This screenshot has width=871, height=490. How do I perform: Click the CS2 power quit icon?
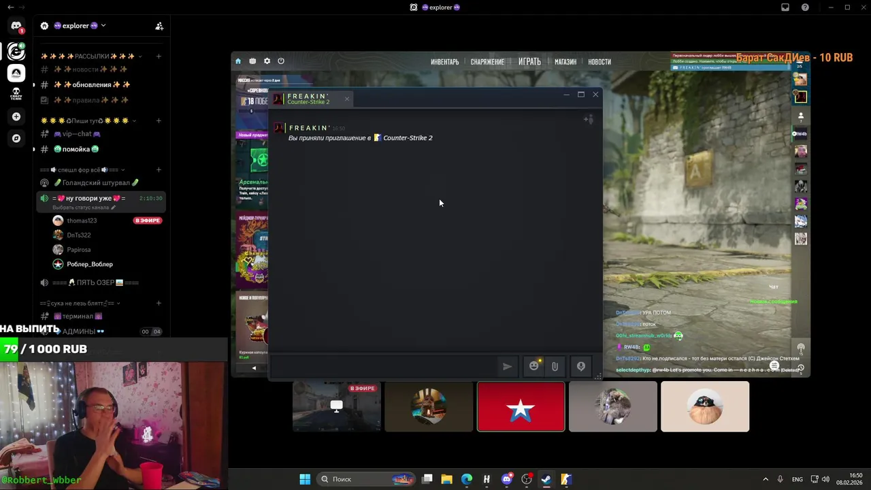click(x=281, y=61)
